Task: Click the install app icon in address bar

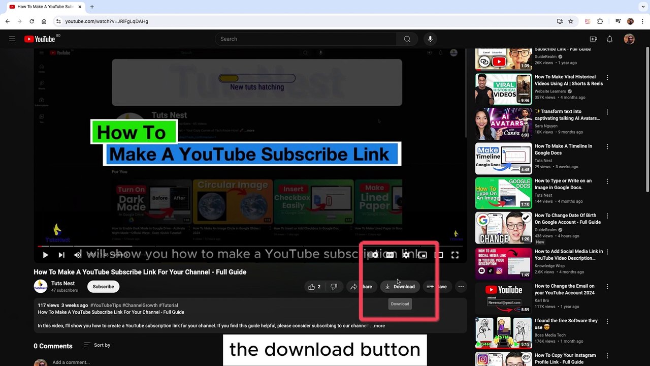Action: coord(560,21)
